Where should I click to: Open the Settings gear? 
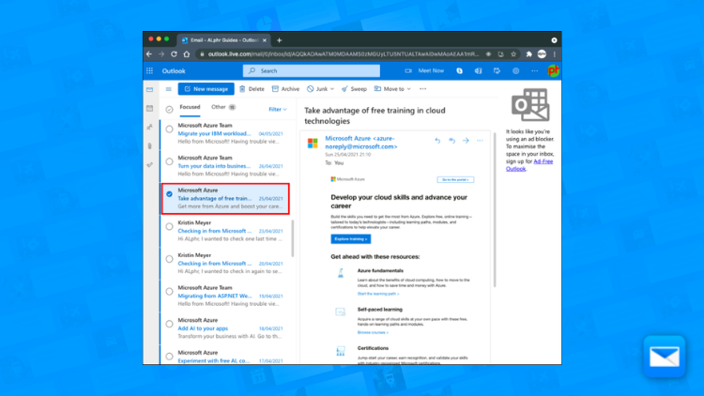tap(515, 71)
